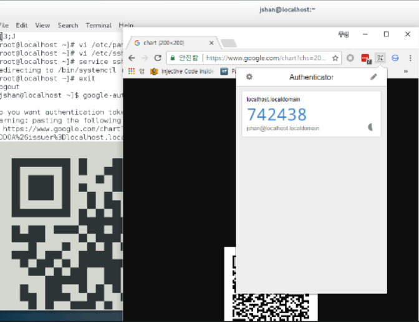Image resolution: width=419 pixels, height=322 pixels.
Task: Open the terminal View menu
Action: point(42,26)
